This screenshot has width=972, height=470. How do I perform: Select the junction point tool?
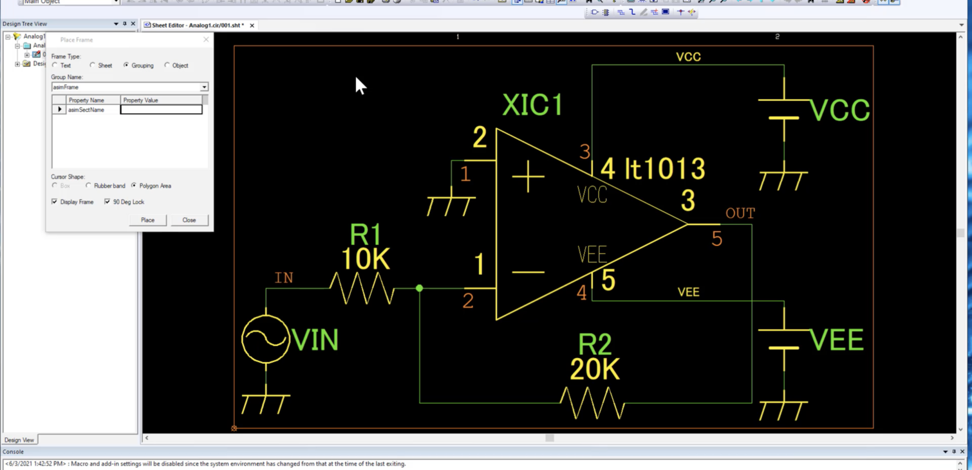click(x=680, y=12)
